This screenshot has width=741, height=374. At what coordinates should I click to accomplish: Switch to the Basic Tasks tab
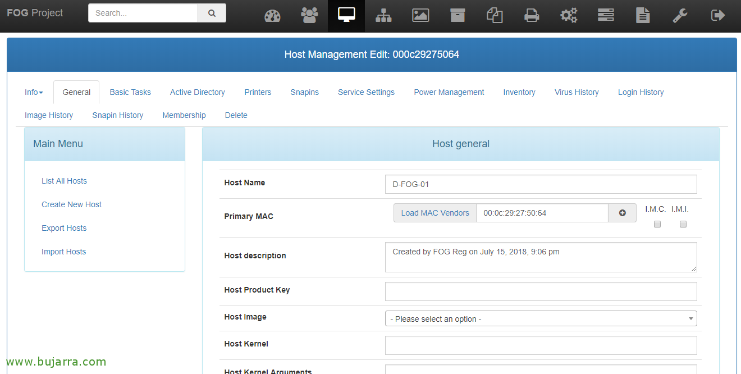tap(130, 92)
